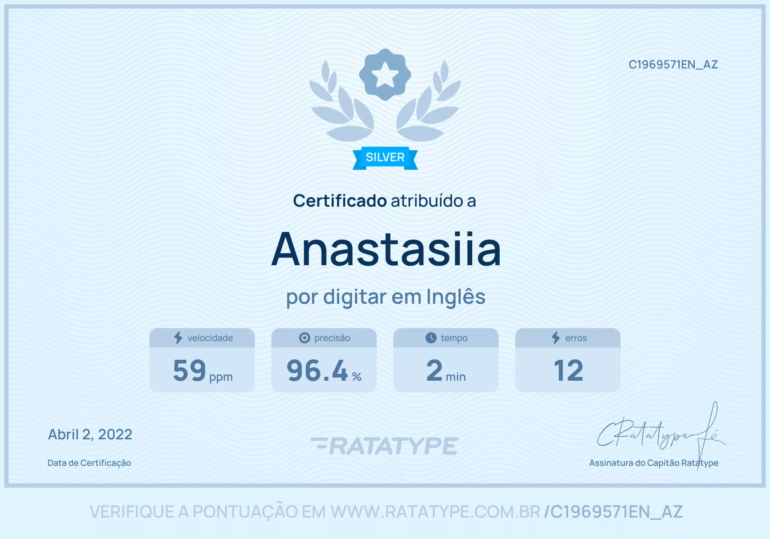770x539 pixels.
Task: Click the lightning bolt icon beside erros
Action: pos(556,338)
